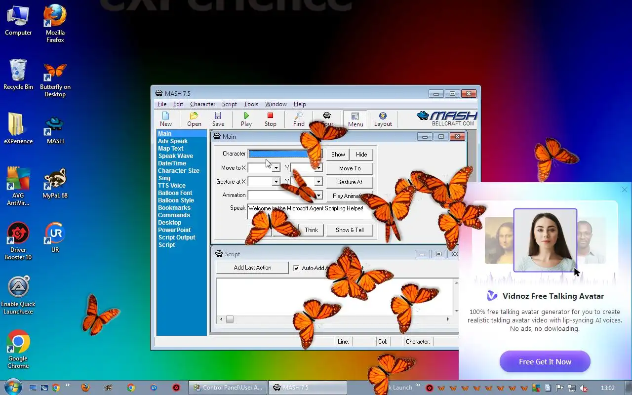Open the Tools menu
The image size is (632, 395).
(x=251, y=104)
